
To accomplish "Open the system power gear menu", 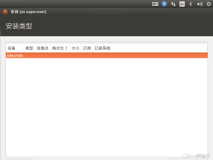I will pyautogui.click(x=208, y=4).
